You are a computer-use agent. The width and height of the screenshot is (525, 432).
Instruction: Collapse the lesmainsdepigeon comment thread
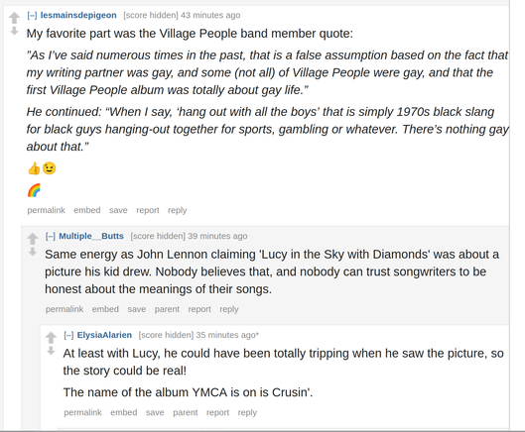pyautogui.click(x=32, y=16)
